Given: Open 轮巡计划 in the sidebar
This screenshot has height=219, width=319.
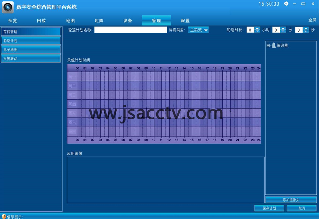Looking at the screenshot, I should [31, 41].
